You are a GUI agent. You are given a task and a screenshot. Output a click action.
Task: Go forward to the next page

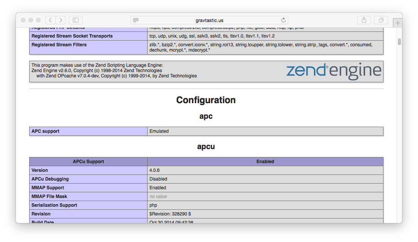(61, 20)
